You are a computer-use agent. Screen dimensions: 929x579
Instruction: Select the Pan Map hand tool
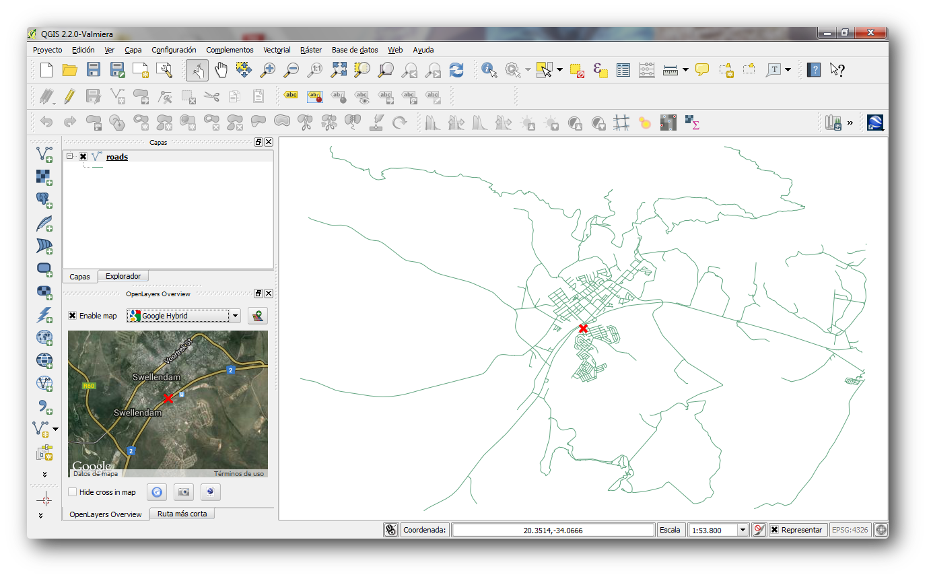pyautogui.click(x=221, y=69)
